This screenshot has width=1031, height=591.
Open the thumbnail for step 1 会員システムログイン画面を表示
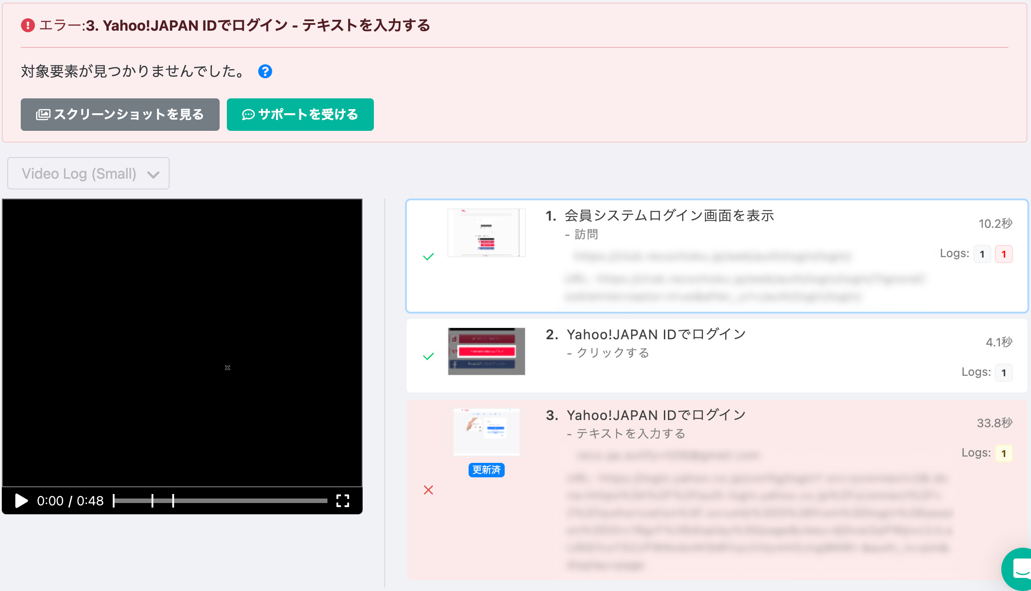tap(486, 232)
